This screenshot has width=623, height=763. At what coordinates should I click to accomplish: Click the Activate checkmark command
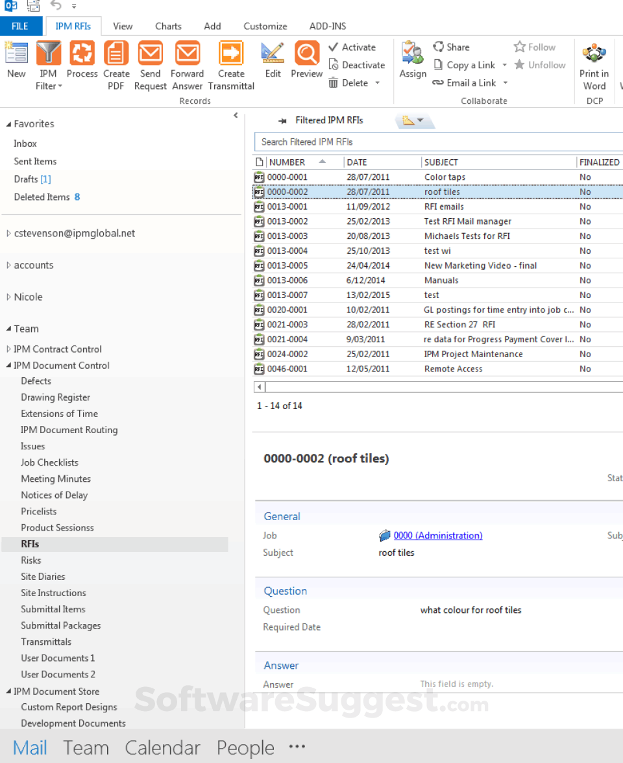[x=352, y=47]
